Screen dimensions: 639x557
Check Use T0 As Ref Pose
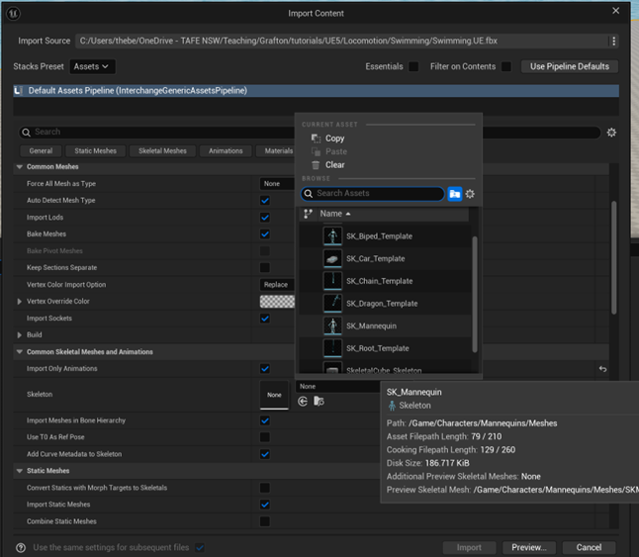(x=264, y=437)
